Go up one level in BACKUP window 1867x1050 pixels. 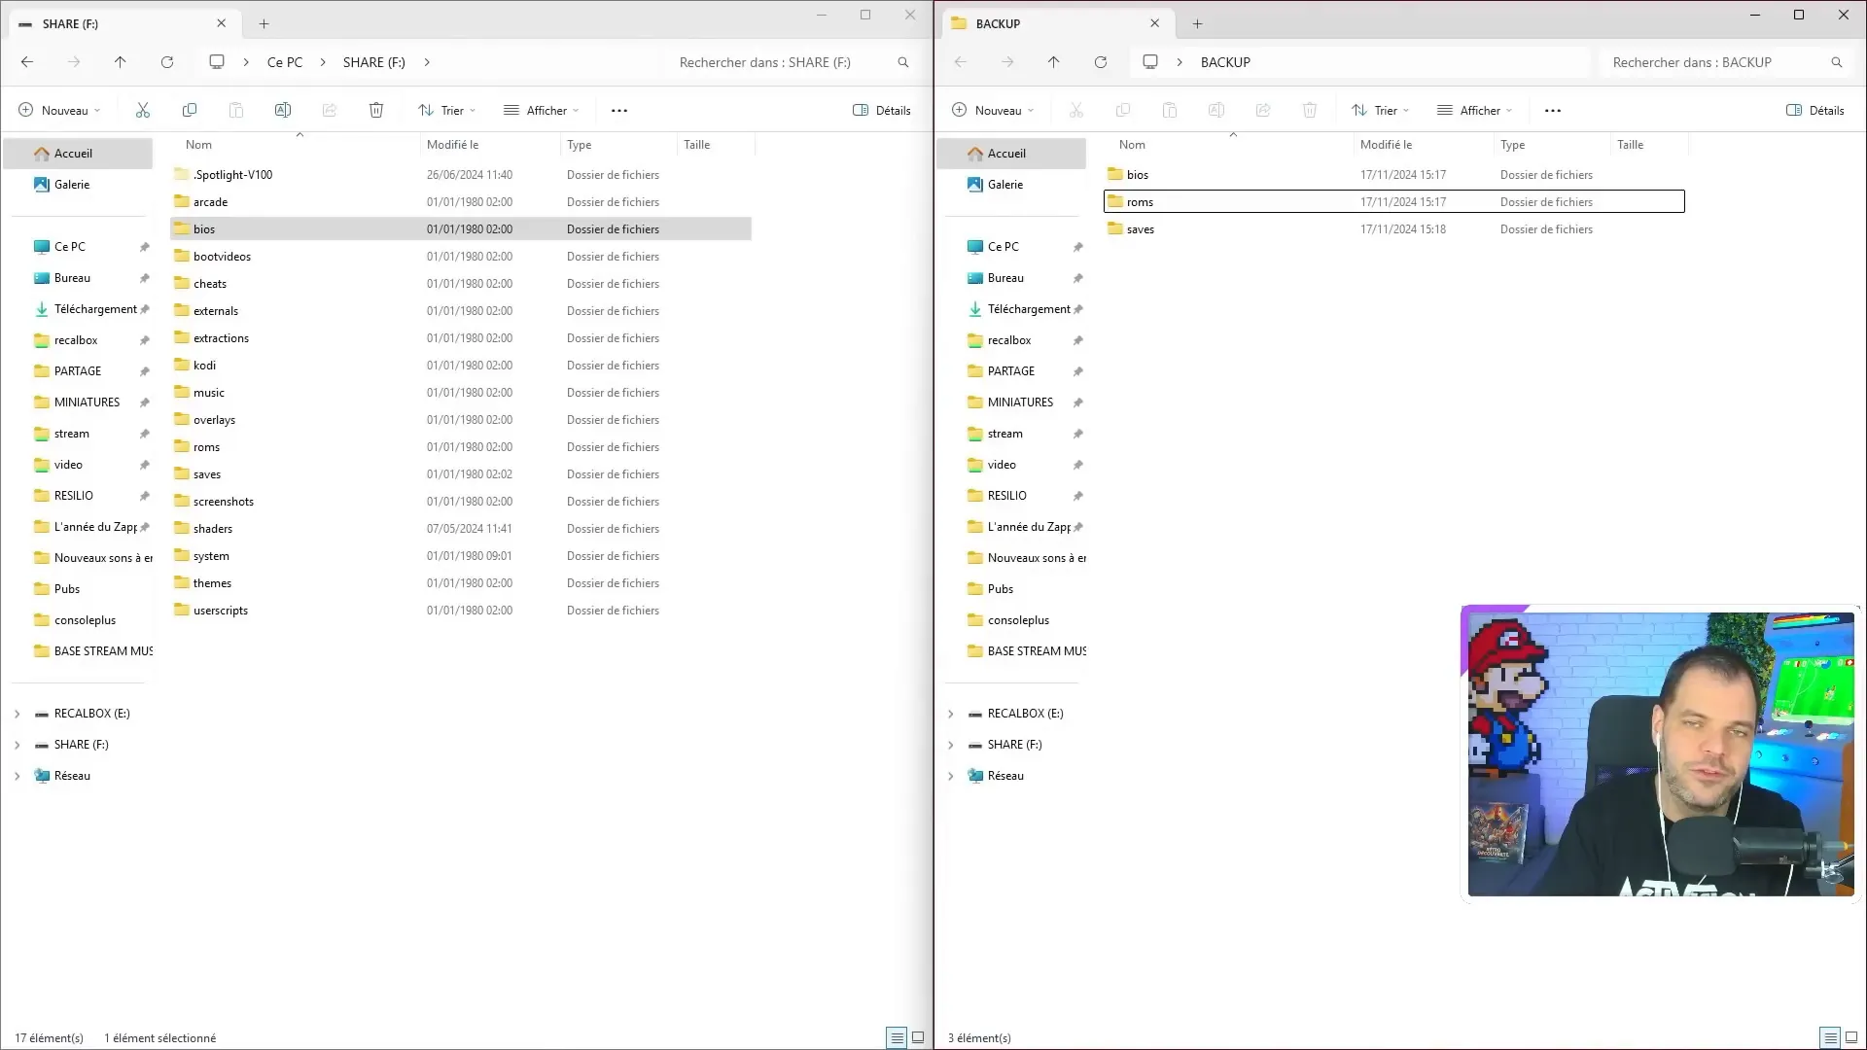1054,62
